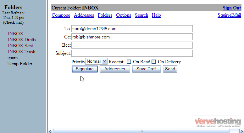Click the horizontal scrollbar thumb
The image size is (244, 133).
(x=141, y=131)
